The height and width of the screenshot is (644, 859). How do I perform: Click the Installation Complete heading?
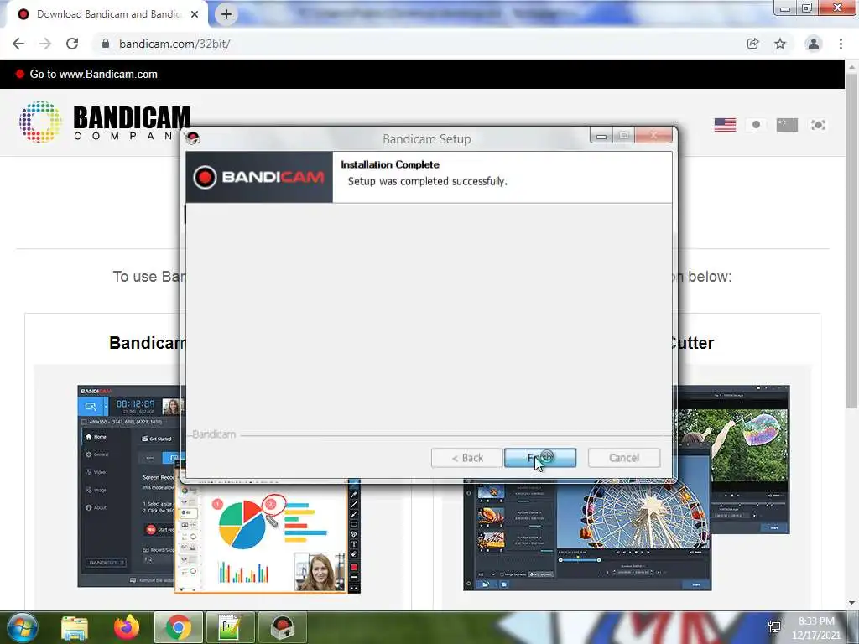(390, 164)
